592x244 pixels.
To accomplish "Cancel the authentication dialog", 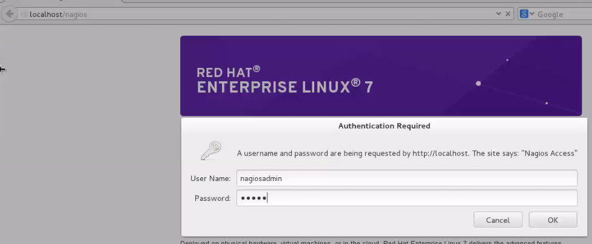I will coord(498,220).
